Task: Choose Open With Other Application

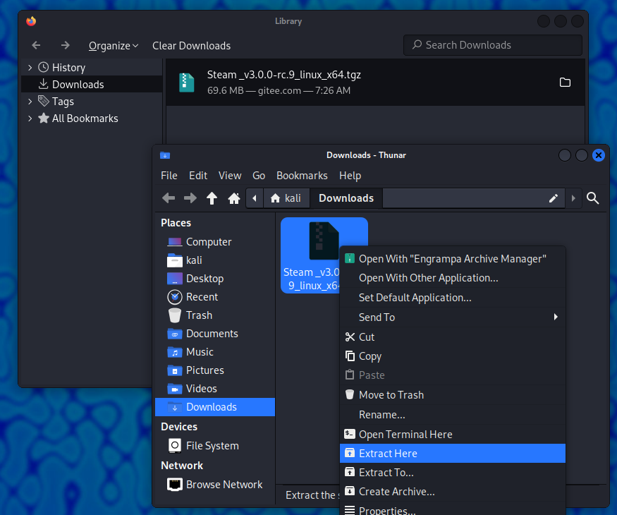Action: coord(453,278)
